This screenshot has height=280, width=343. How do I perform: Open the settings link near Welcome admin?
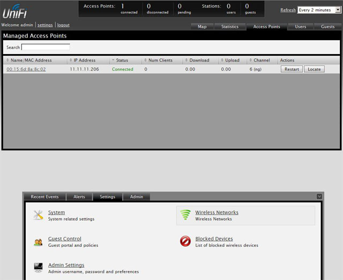[45, 25]
